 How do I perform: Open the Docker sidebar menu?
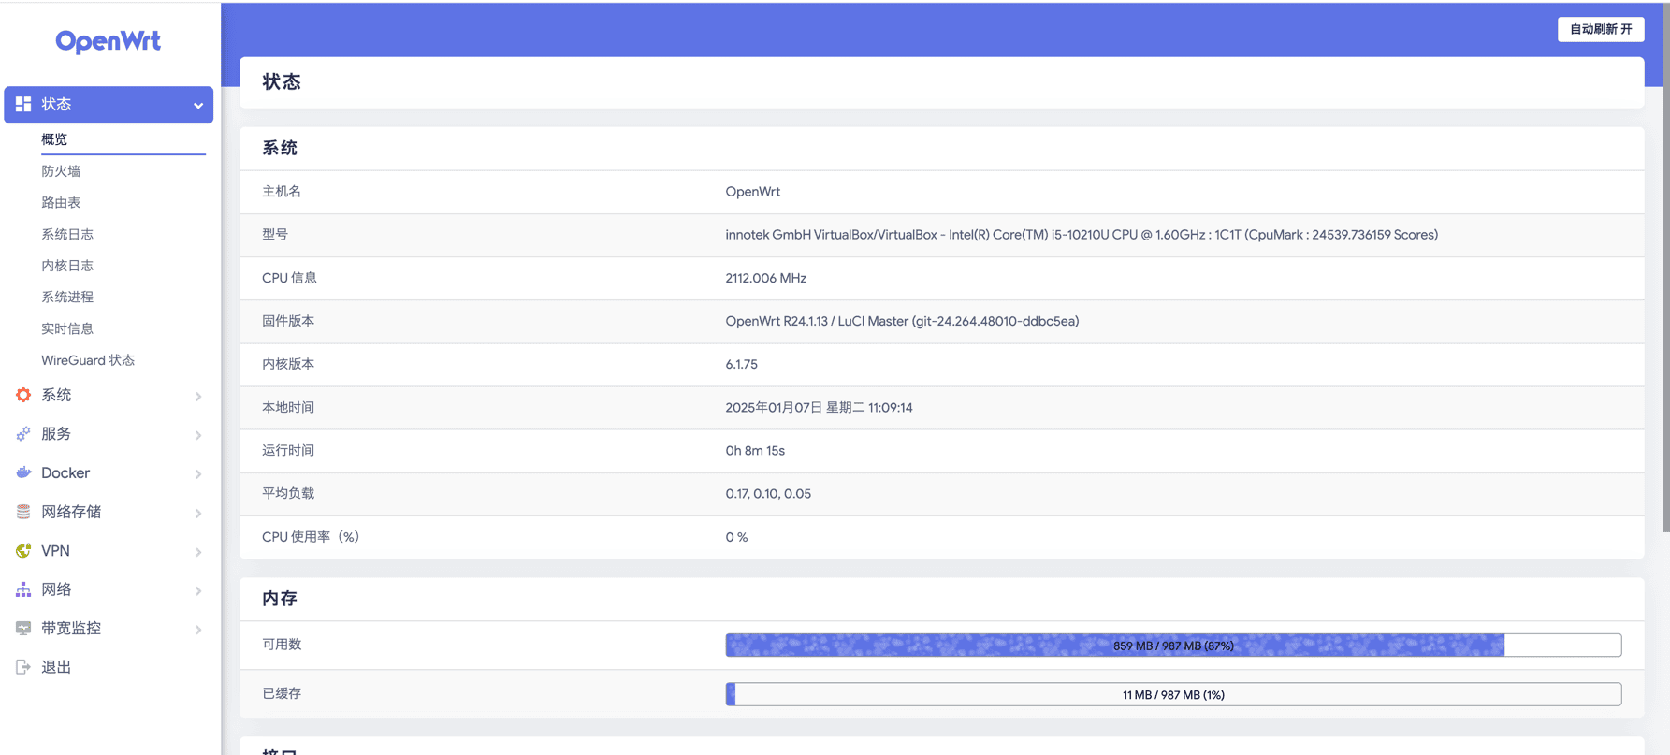click(65, 472)
